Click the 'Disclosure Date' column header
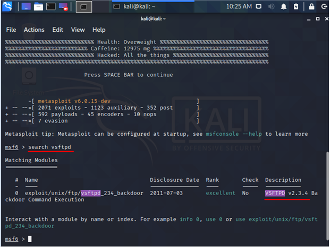 [x=174, y=180]
